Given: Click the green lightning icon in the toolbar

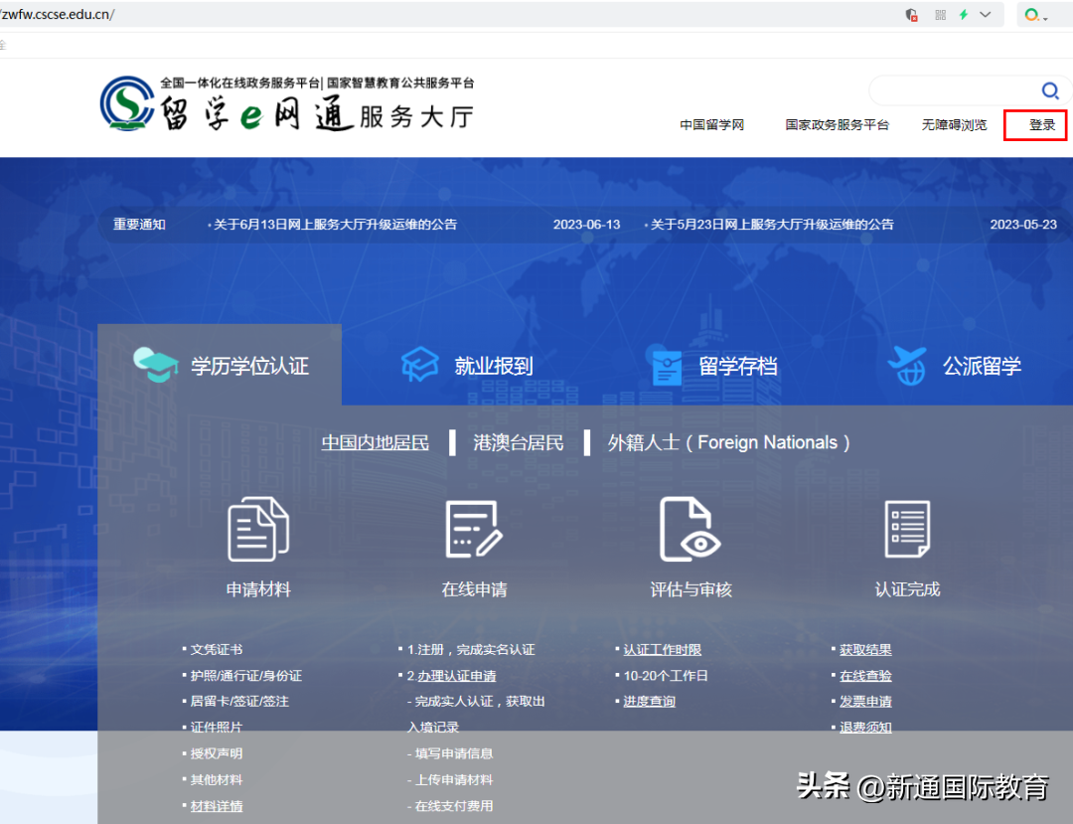Looking at the screenshot, I should [965, 14].
